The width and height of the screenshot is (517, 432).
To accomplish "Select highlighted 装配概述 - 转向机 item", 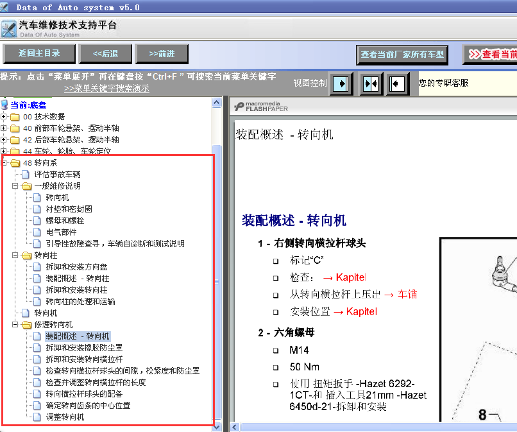I will pyautogui.click(x=78, y=336).
